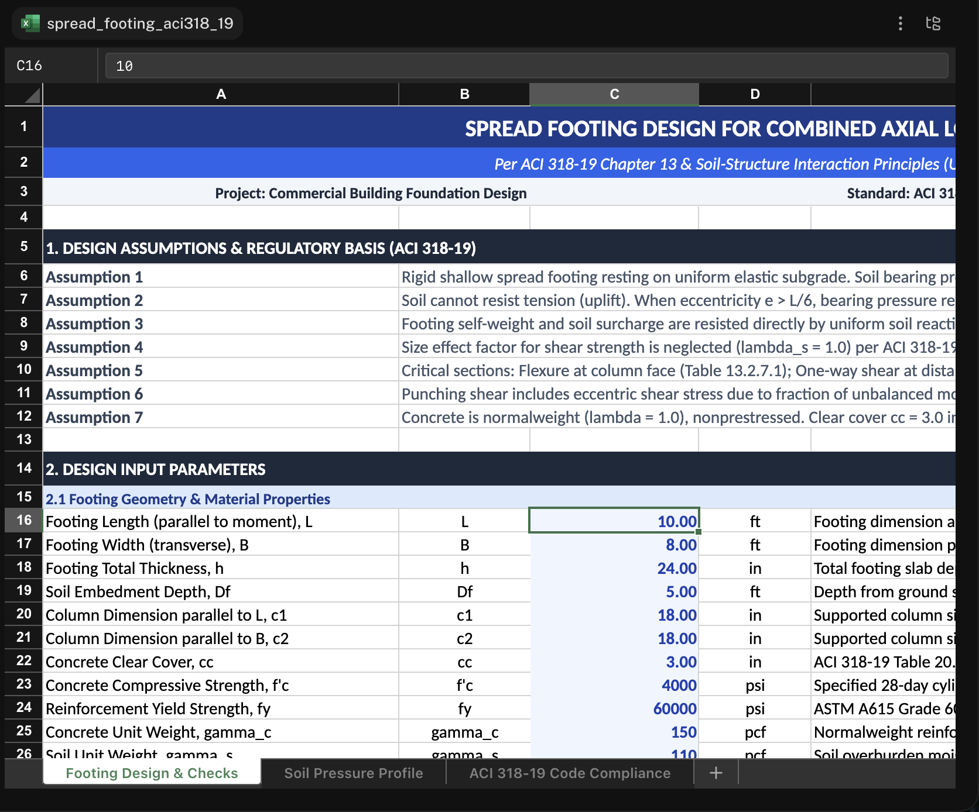Click yield strength value 60000

pyautogui.click(x=614, y=708)
